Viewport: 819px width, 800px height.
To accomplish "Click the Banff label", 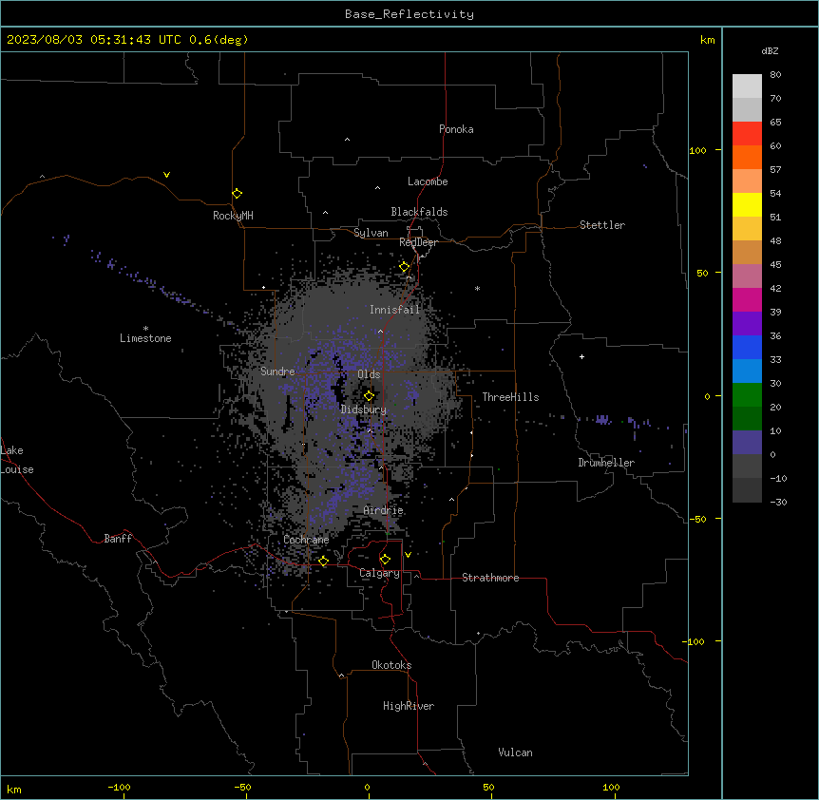I will pyautogui.click(x=118, y=539).
